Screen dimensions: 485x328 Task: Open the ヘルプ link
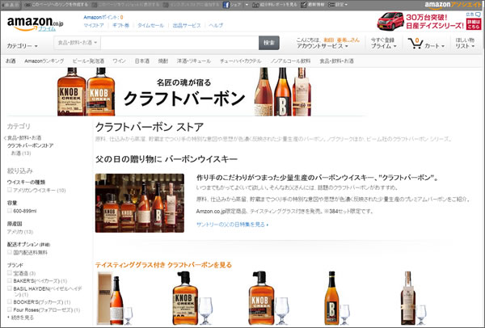pyautogui.click(x=216, y=25)
